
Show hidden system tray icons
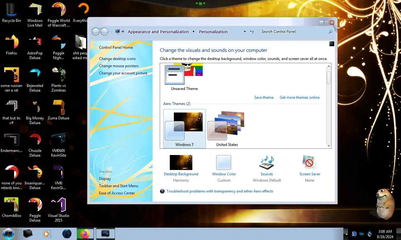point(346,234)
